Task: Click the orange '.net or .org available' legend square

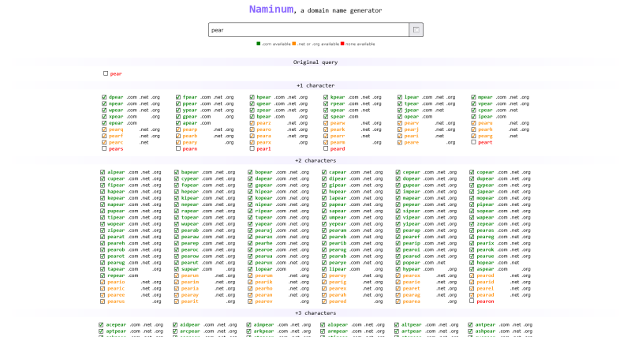Action: click(x=294, y=44)
